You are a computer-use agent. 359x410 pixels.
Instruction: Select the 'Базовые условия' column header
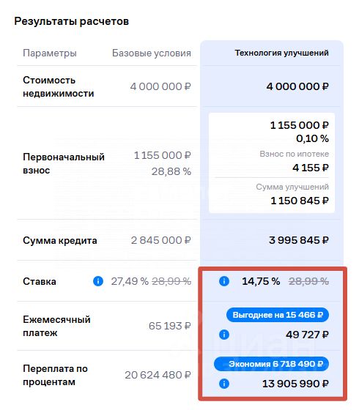click(152, 53)
